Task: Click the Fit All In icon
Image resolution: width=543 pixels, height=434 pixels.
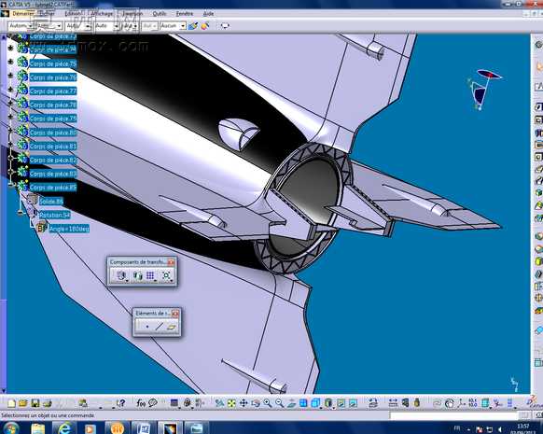Action: pyautogui.click(x=231, y=403)
